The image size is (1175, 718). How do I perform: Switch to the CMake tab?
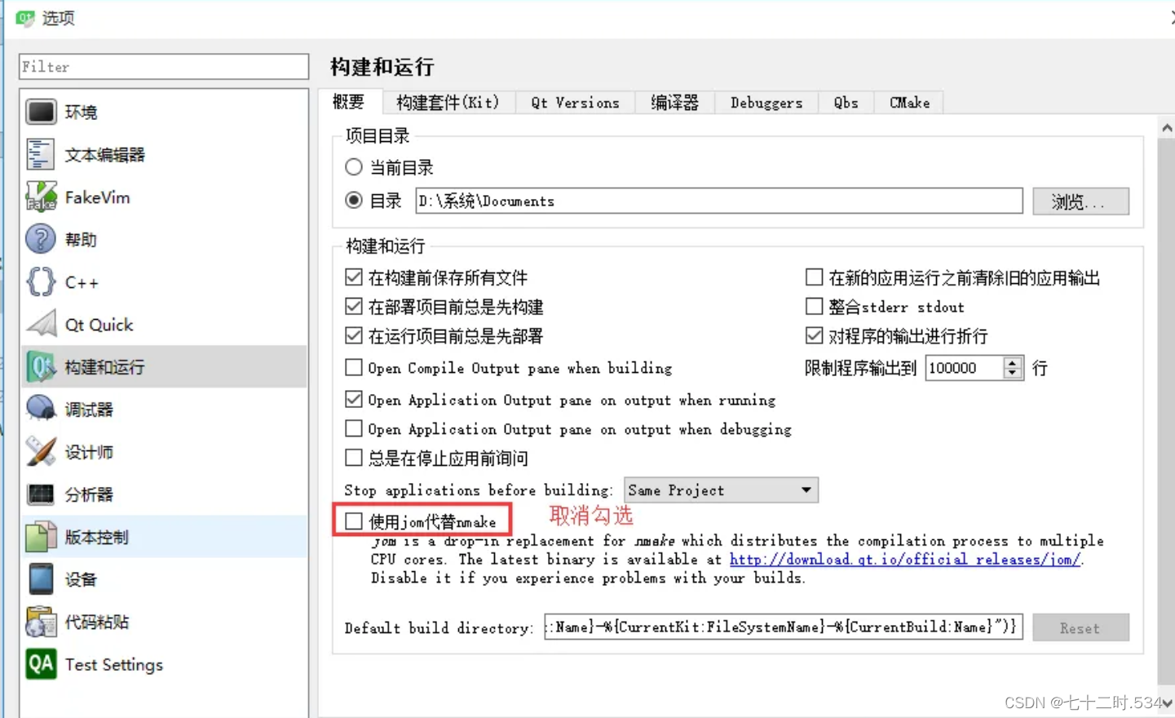pos(908,102)
